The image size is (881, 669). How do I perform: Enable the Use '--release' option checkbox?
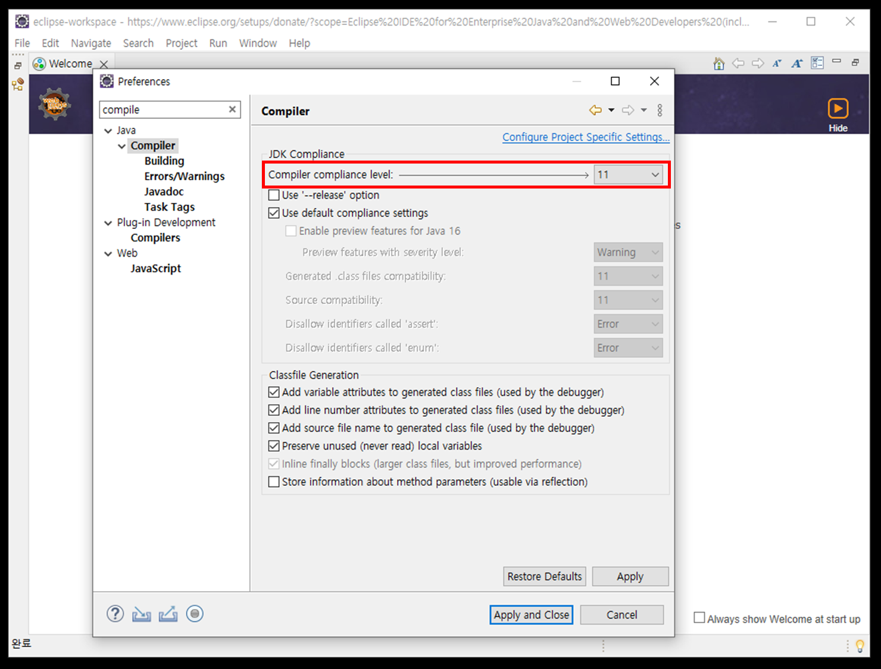274,195
